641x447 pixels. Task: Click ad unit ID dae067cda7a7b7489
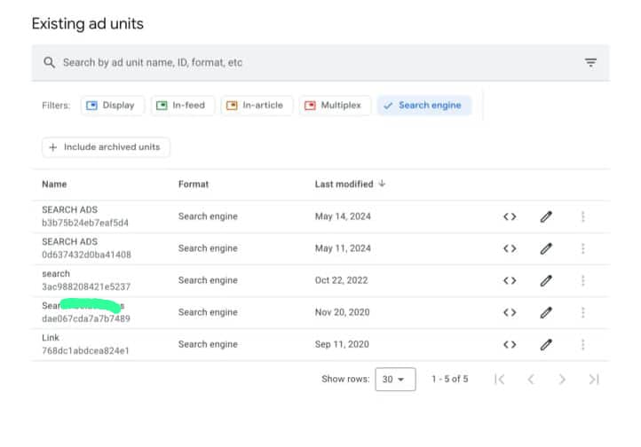click(x=86, y=318)
